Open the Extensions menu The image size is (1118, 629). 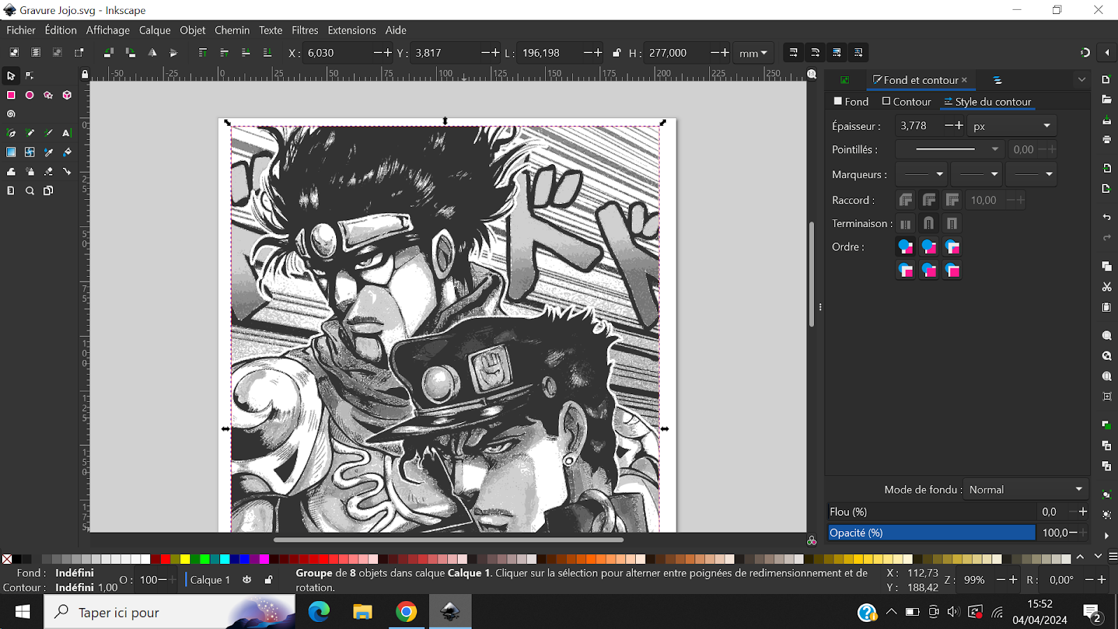(351, 30)
